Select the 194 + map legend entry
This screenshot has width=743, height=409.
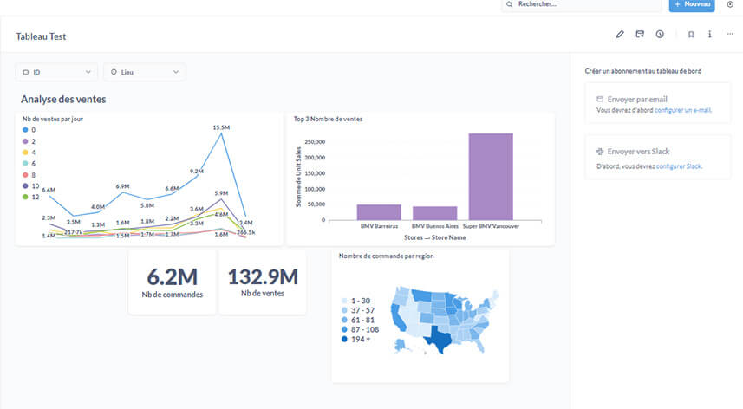click(355, 339)
